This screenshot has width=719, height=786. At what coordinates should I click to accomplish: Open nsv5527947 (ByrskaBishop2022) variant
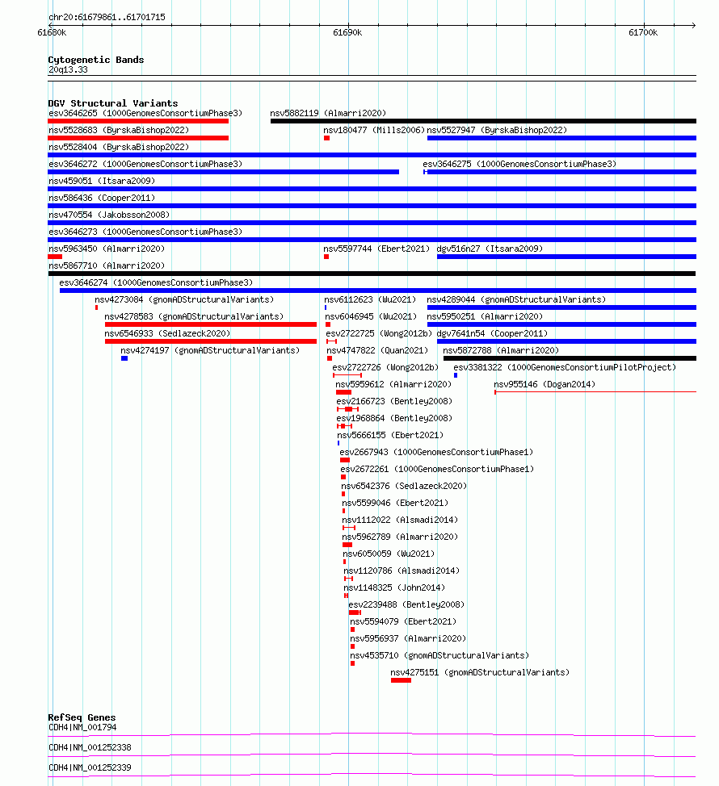(x=497, y=131)
